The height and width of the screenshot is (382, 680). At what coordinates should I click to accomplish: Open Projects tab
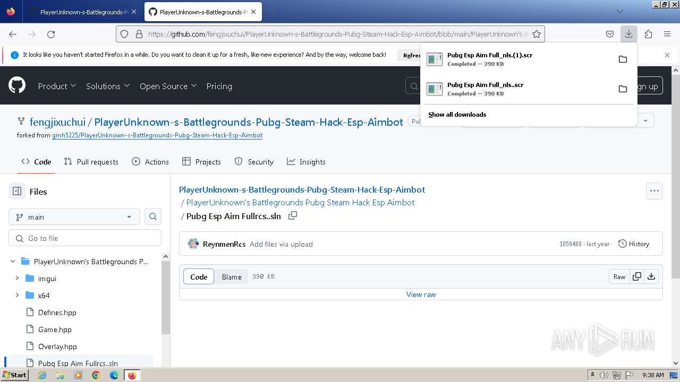(x=201, y=162)
